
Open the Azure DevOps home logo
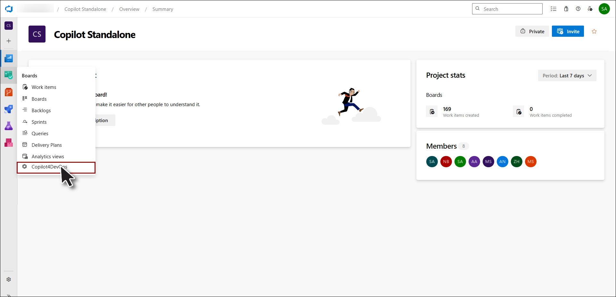coord(9,9)
